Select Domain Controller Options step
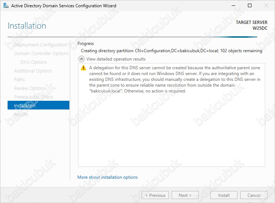This screenshot has width=275, height=203. coord(41,54)
